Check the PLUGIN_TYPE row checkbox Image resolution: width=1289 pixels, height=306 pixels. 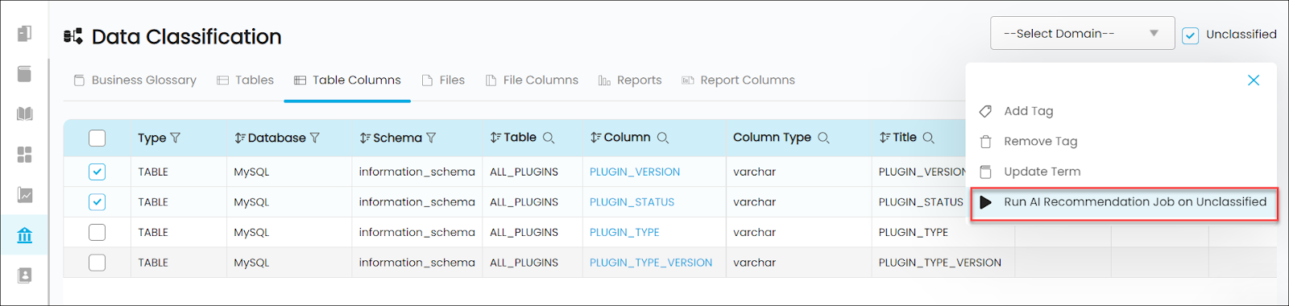(x=97, y=232)
